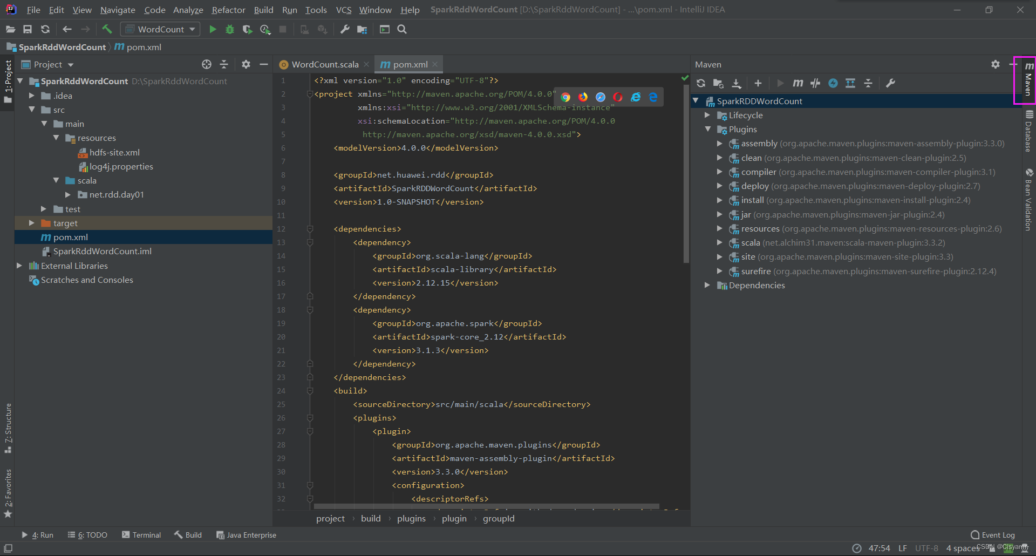The image size is (1036, 556).
Task: Open the WordCount run configuration dropdown
Action: tap(160, 29)
